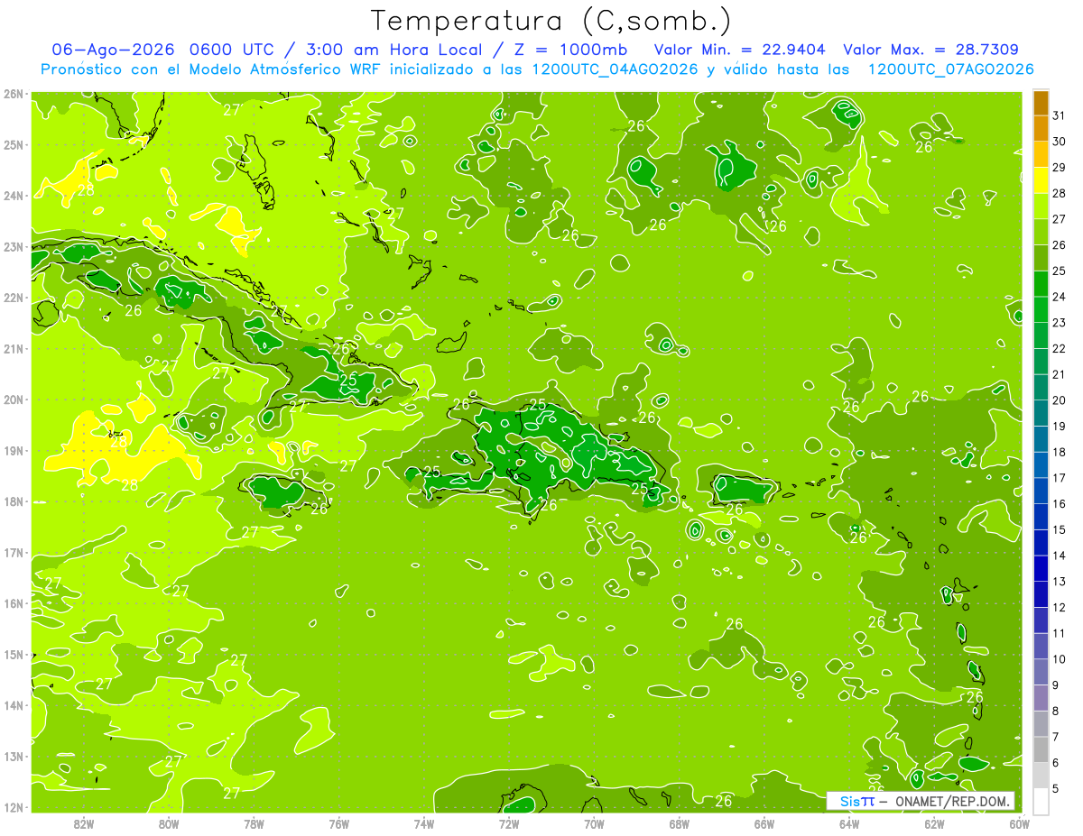Click the legend value 11

[1060, 633]
